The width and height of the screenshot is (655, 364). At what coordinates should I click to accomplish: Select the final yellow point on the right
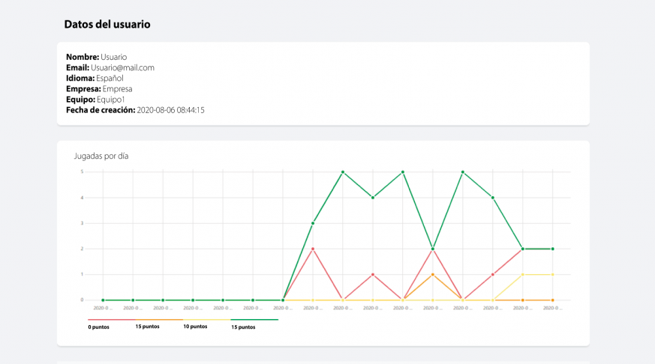[x=553, y=274]
